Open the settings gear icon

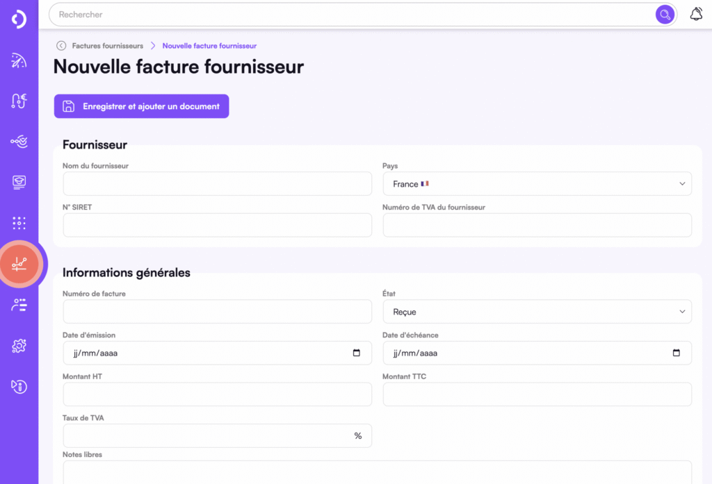tap(19, 345)
